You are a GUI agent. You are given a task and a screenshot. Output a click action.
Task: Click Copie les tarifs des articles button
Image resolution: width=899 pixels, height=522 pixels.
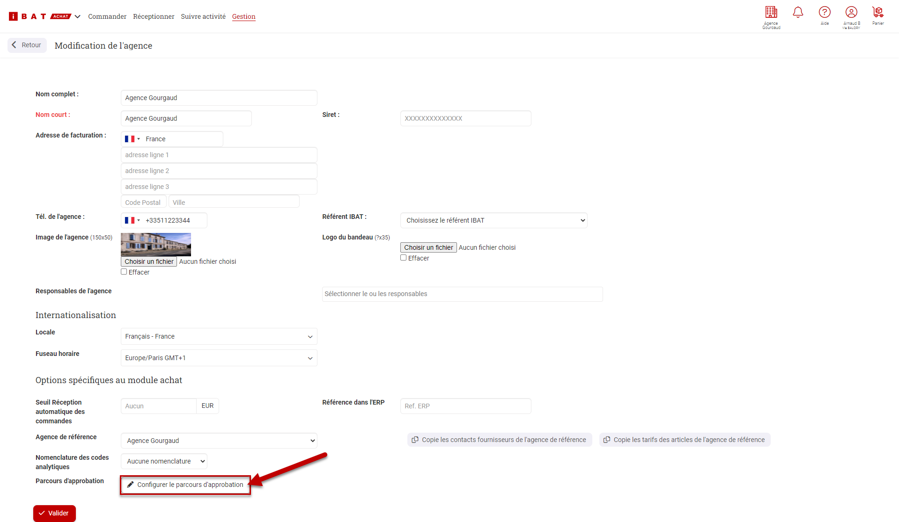click(685, 440)
